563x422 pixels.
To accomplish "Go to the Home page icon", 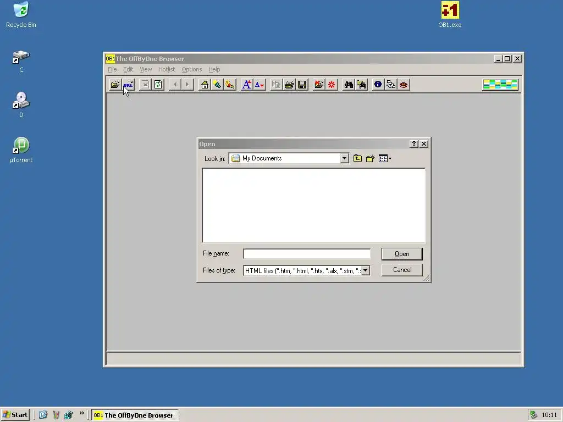I will pos(205,85).
